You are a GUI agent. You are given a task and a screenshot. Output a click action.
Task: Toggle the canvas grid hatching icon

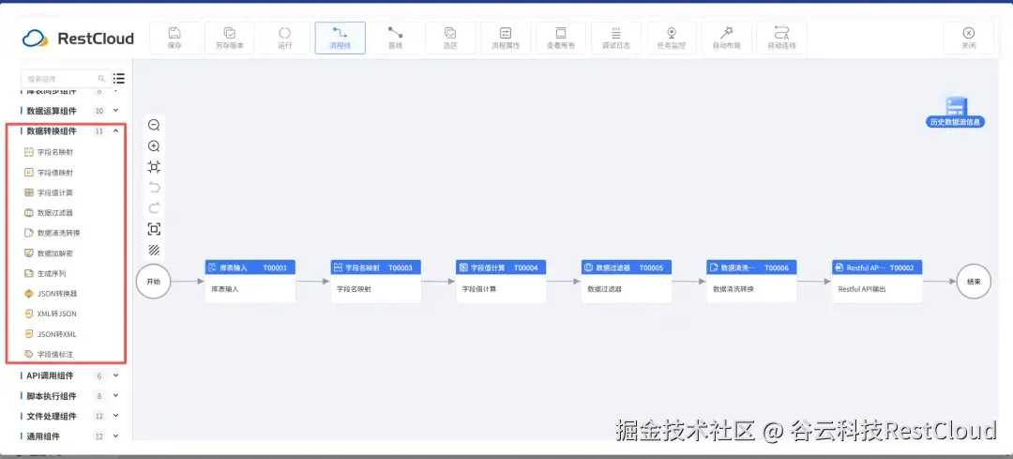154,250
